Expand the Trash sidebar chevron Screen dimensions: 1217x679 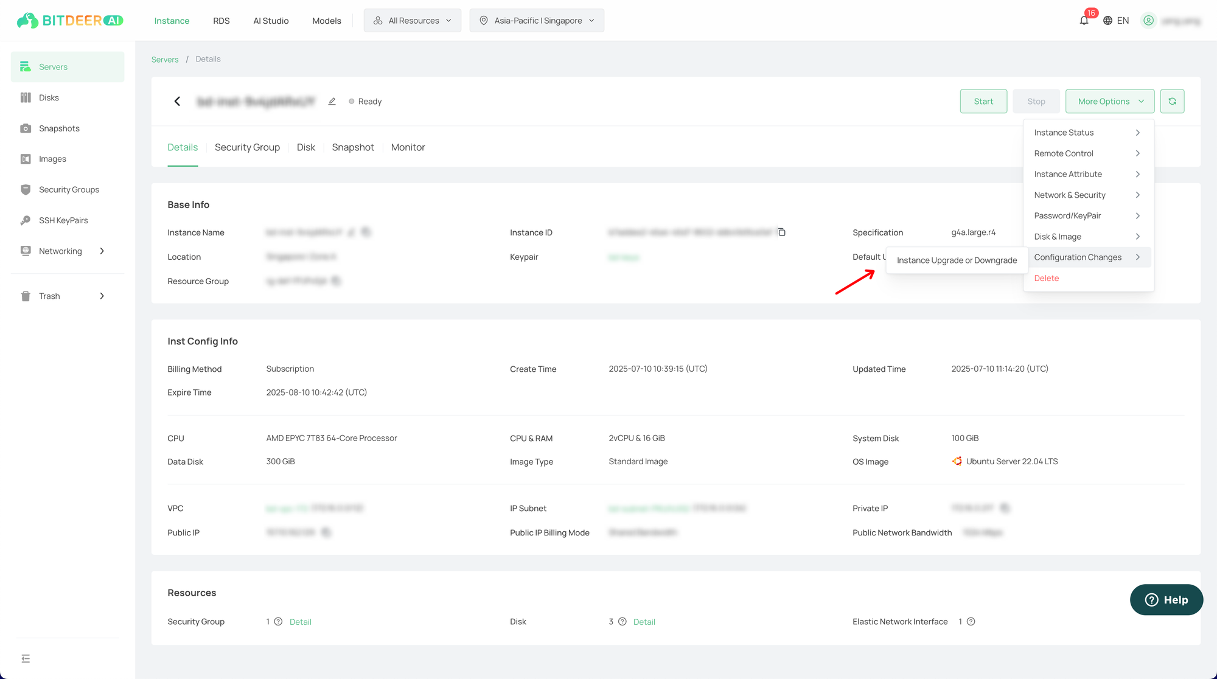coord(102,296)
